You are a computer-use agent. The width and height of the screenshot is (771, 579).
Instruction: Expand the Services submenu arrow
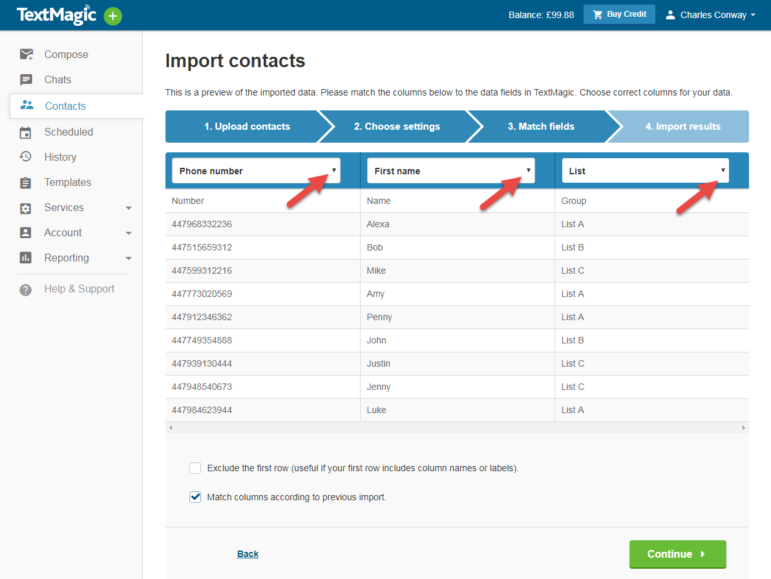click(x=129, y=208)
